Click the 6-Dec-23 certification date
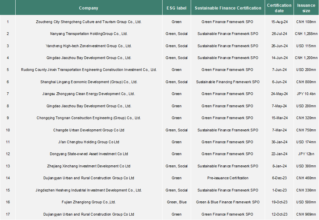This screenshot has height=220, width=319. tap(279, 178)
